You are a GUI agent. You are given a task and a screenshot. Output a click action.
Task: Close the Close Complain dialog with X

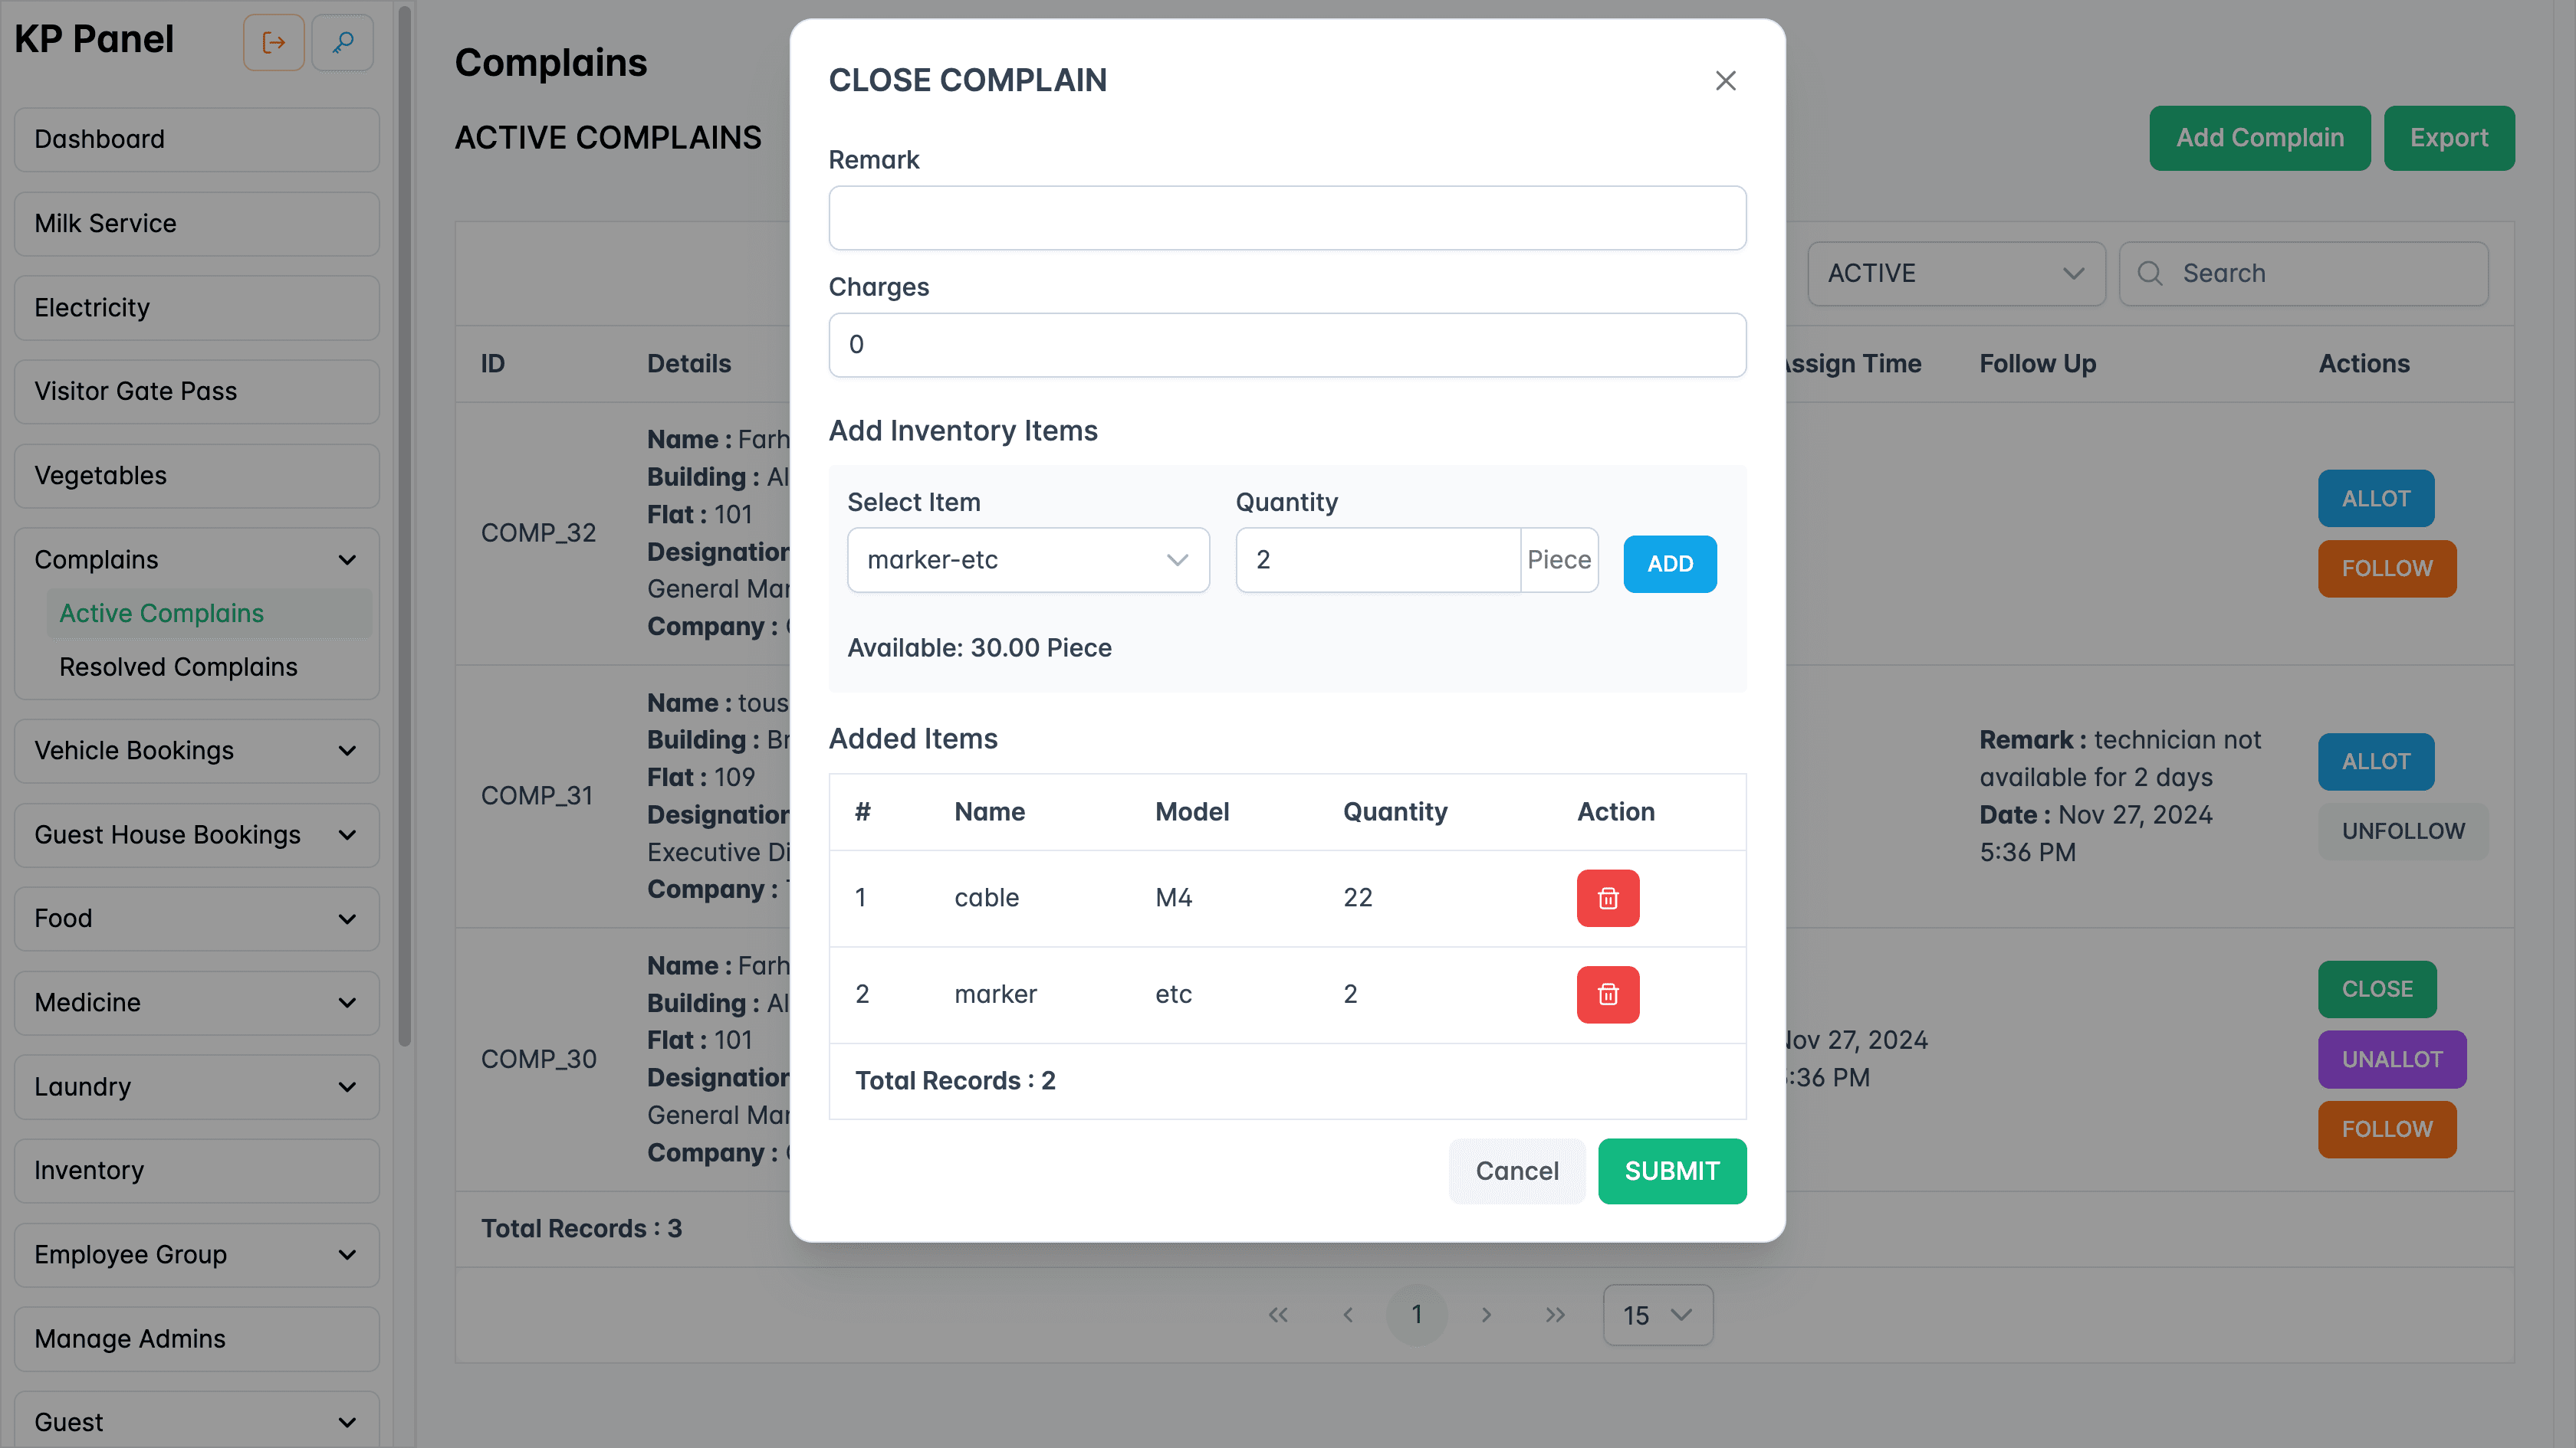tap(1725, 81)
